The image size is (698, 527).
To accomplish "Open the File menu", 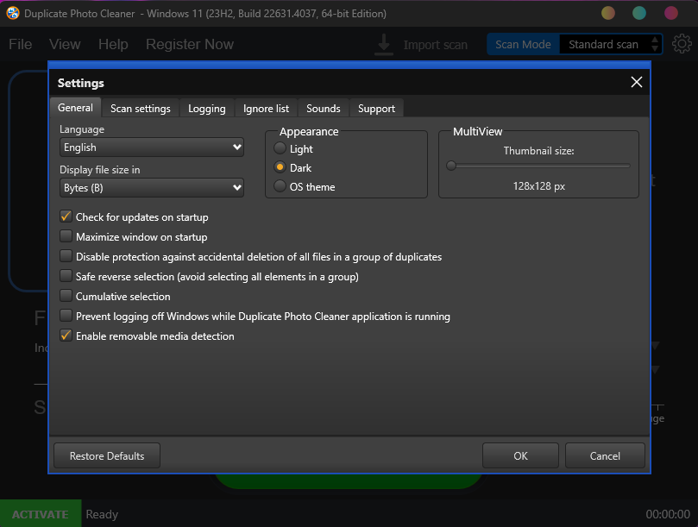I will click(x=21, y=45).
